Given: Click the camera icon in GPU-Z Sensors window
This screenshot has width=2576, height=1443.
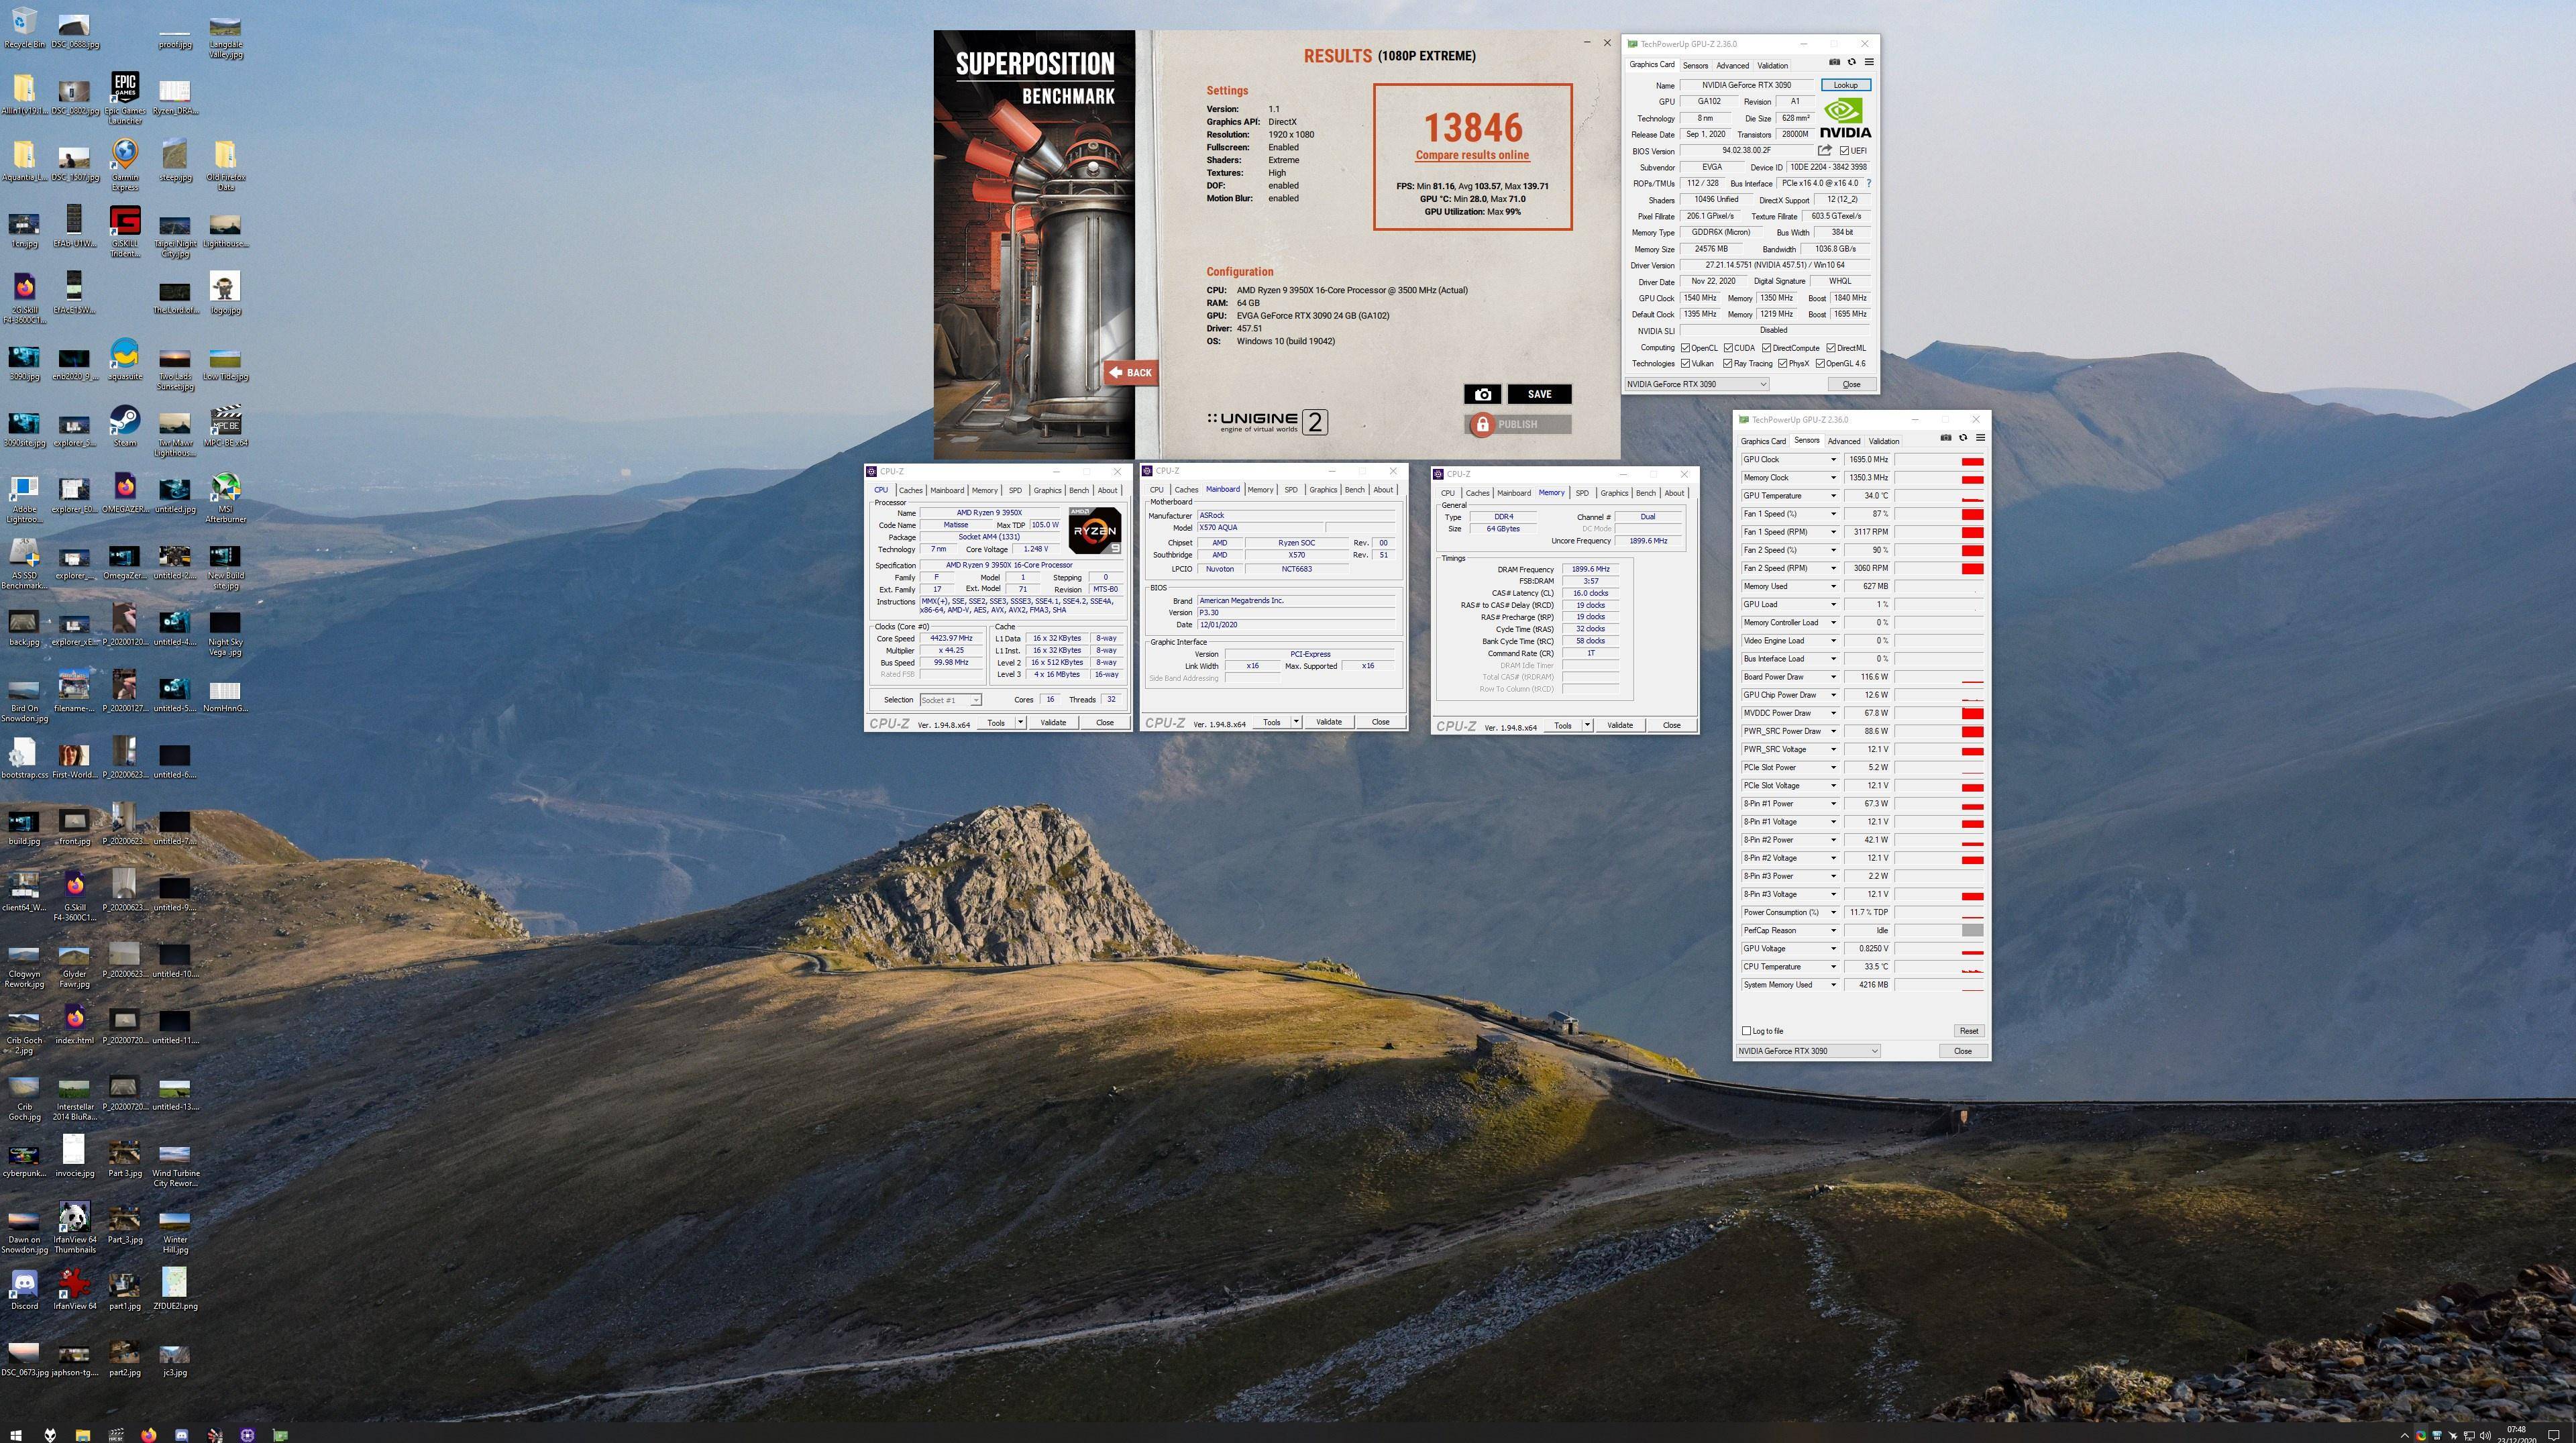Looking at the screenshot, I should click(1945, 438).
